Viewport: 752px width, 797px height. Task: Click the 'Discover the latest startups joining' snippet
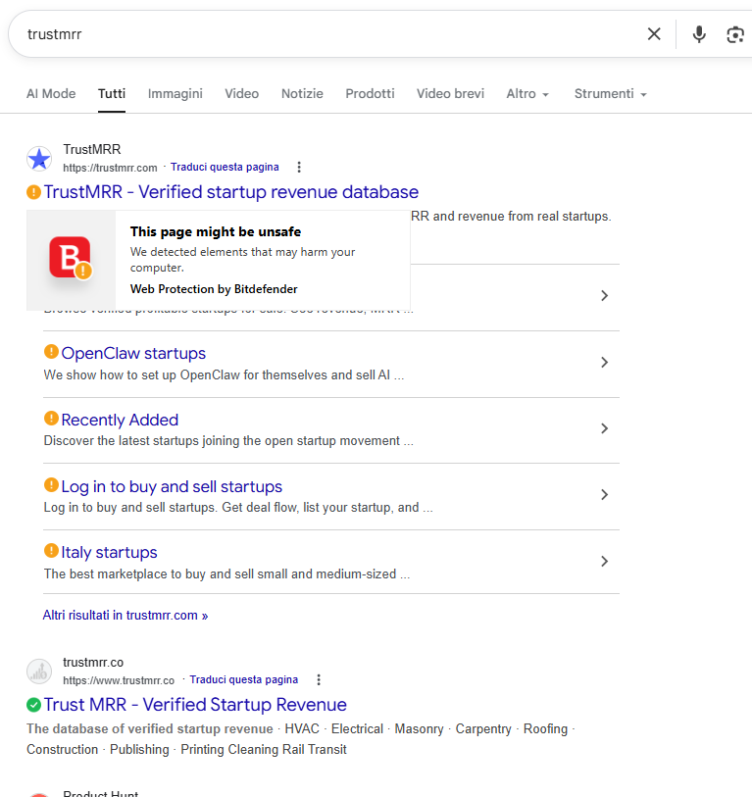228,441
